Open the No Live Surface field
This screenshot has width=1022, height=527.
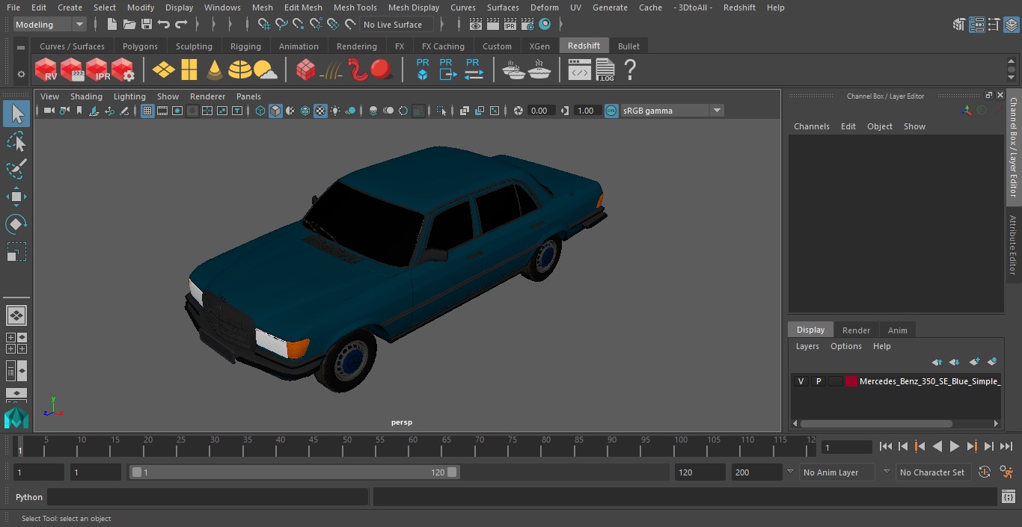(397, 25)
